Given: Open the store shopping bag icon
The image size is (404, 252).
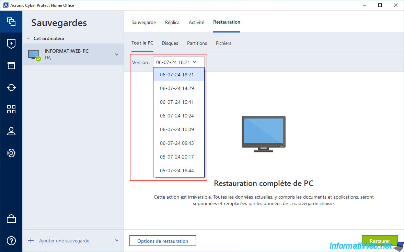Looking at the screenshot, I should pyautogui.click(x=11, y=219).
